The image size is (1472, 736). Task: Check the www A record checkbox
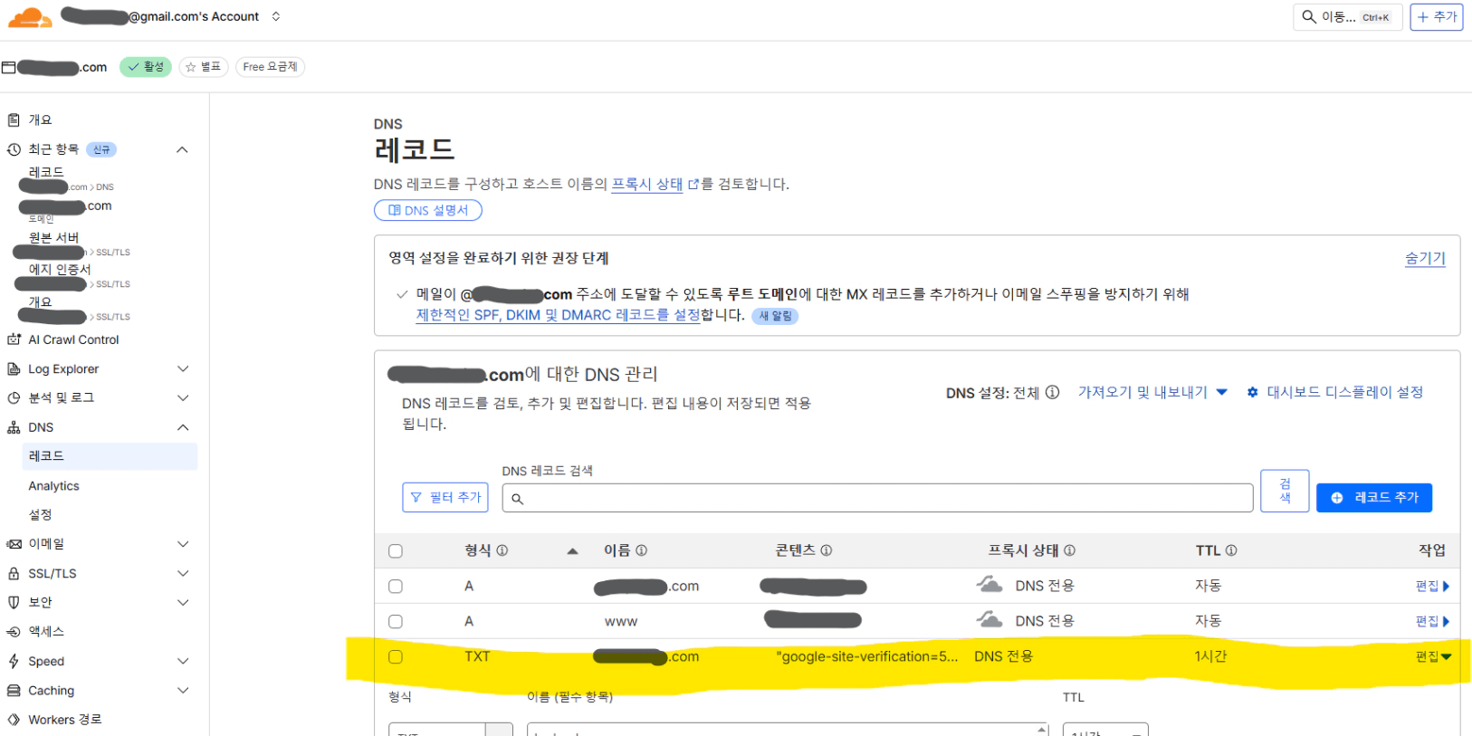396,622
